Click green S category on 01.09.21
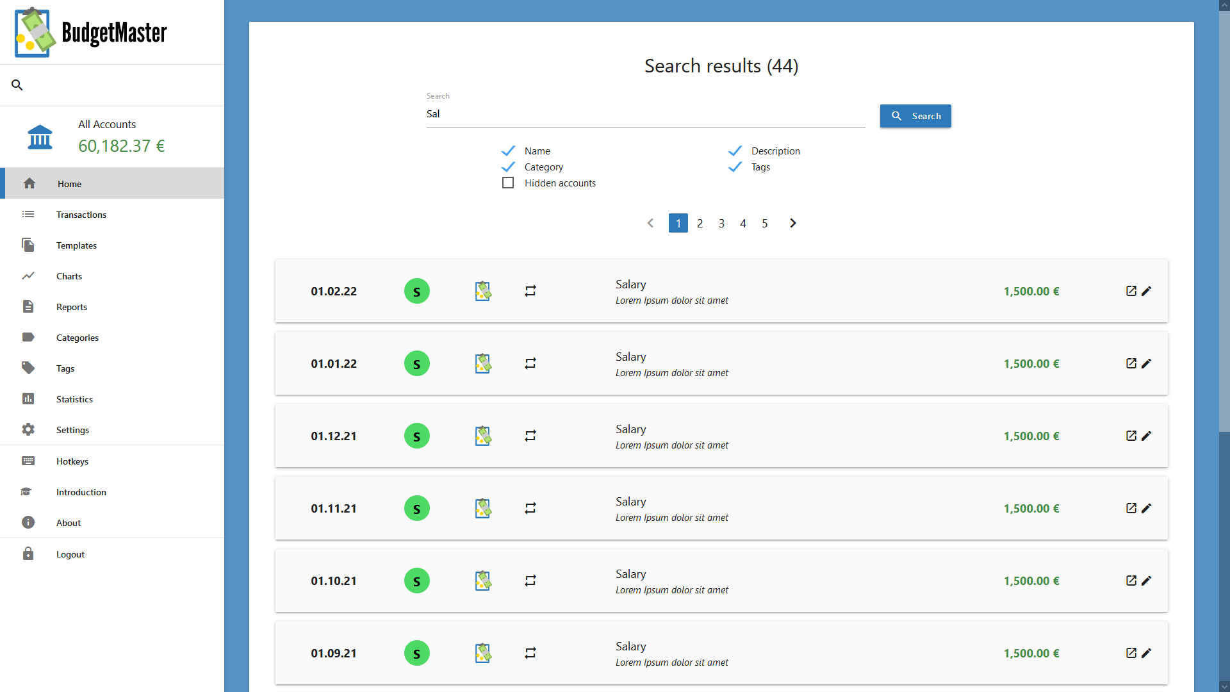1230x692 pixels. tap(417, 653)
